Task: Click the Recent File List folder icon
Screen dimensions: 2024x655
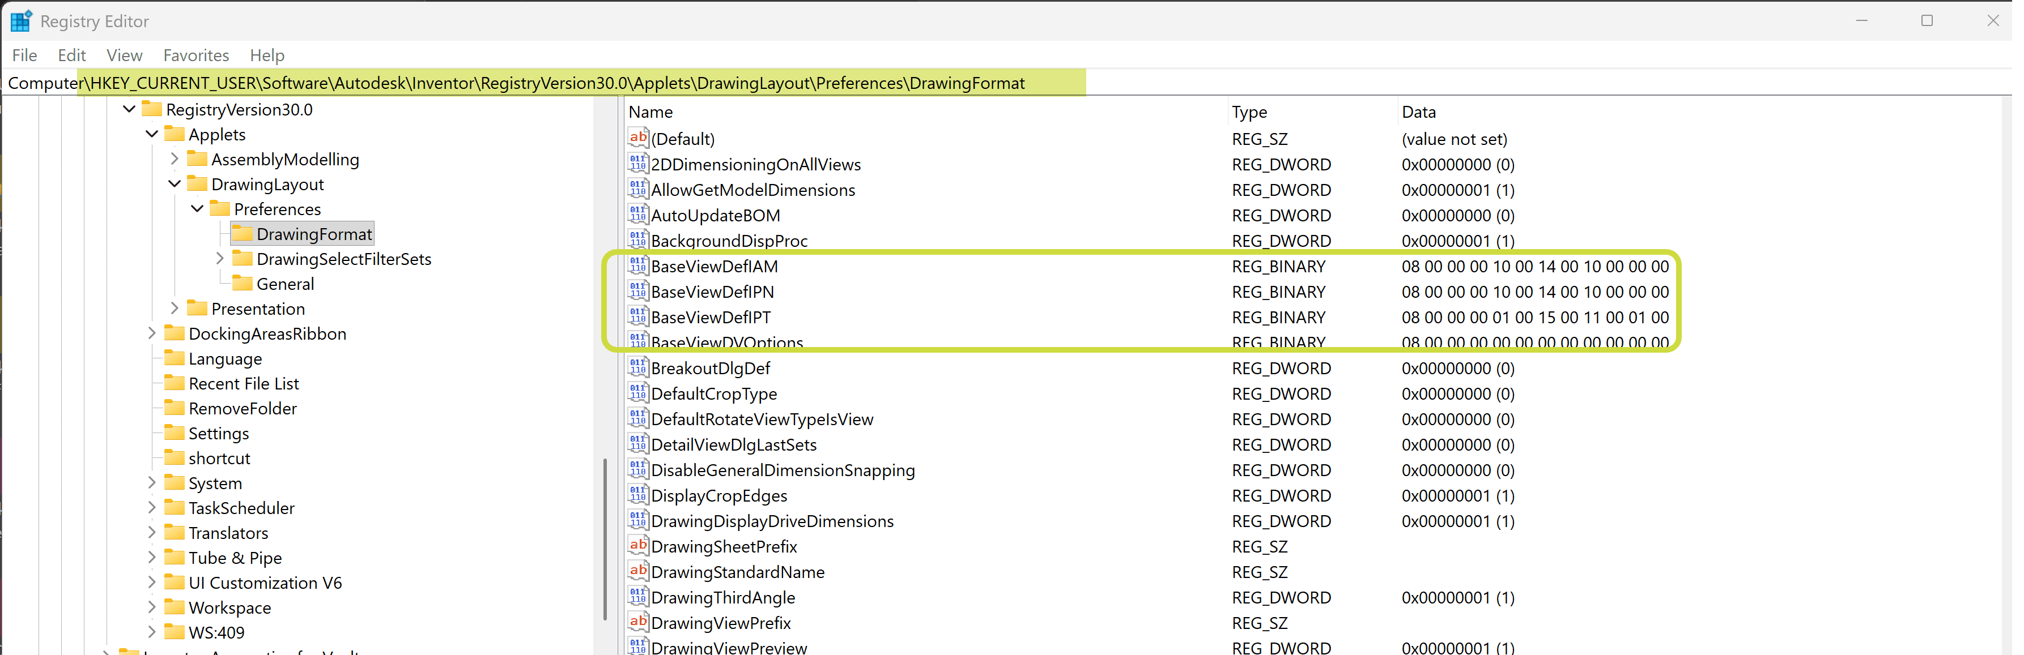Action: coord(175,383)
